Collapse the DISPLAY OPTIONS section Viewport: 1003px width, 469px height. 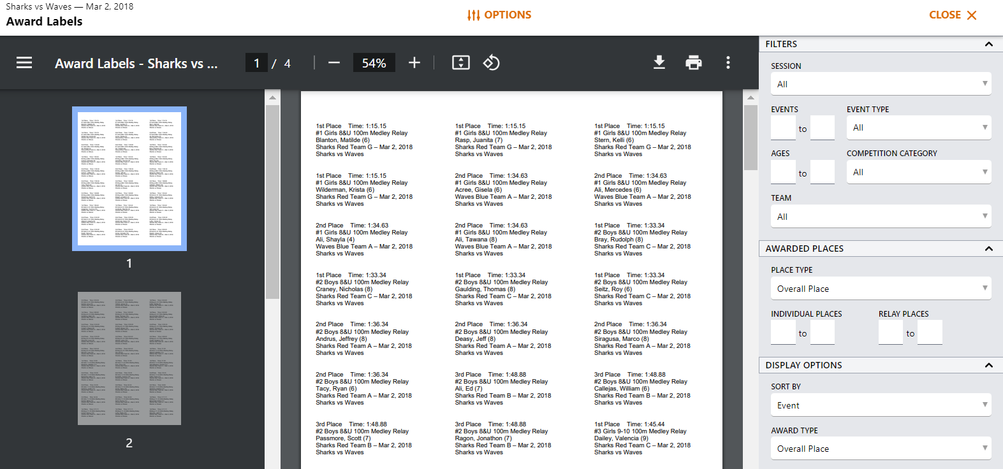[989, 365]
